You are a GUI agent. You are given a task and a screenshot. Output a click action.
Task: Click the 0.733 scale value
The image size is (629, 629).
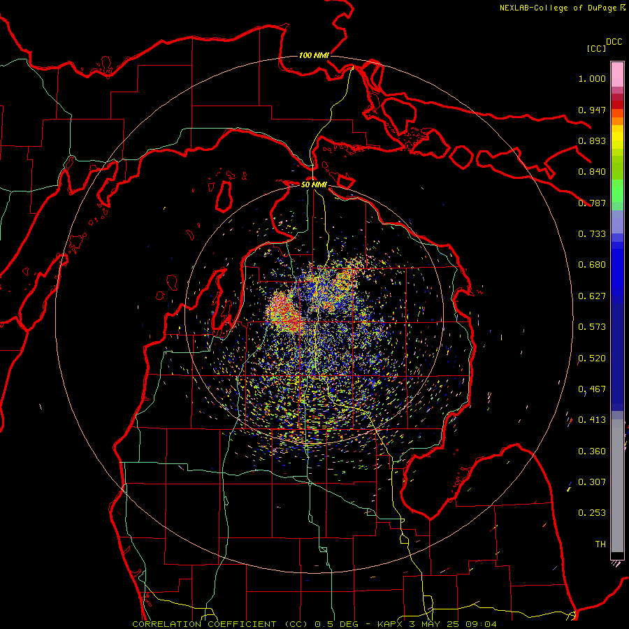click(x=592, y=234)
